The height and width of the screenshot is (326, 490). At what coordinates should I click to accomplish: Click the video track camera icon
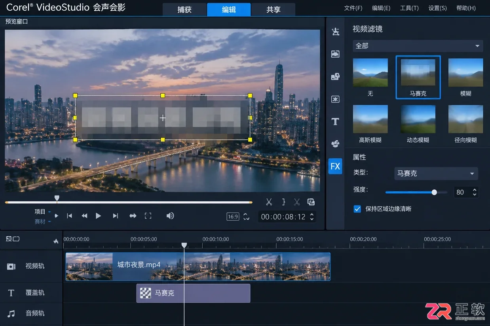coord(11,266)
